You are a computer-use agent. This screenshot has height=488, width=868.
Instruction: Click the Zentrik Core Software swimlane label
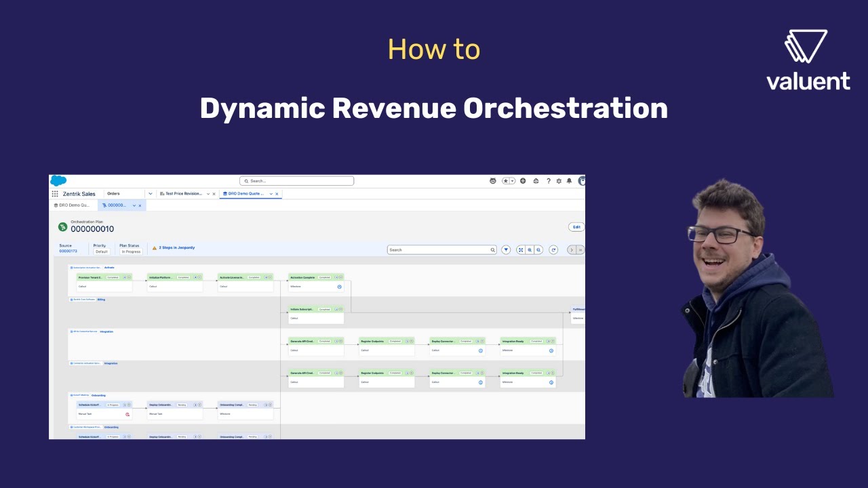83,299
